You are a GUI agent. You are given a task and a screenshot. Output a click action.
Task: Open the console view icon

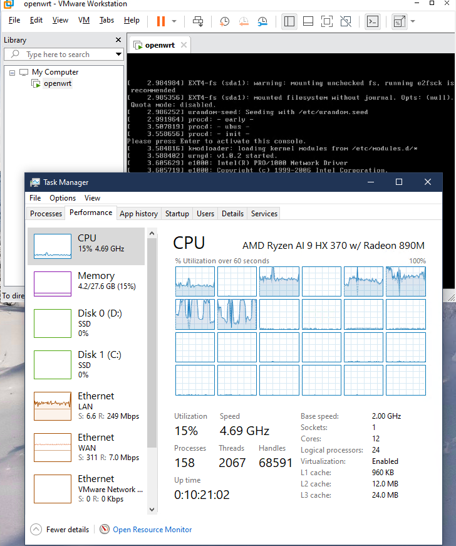372,21
